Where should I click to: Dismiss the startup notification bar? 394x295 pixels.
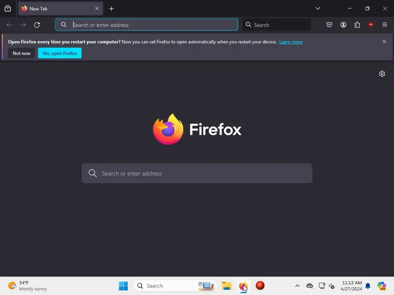[x=384, y=41]
